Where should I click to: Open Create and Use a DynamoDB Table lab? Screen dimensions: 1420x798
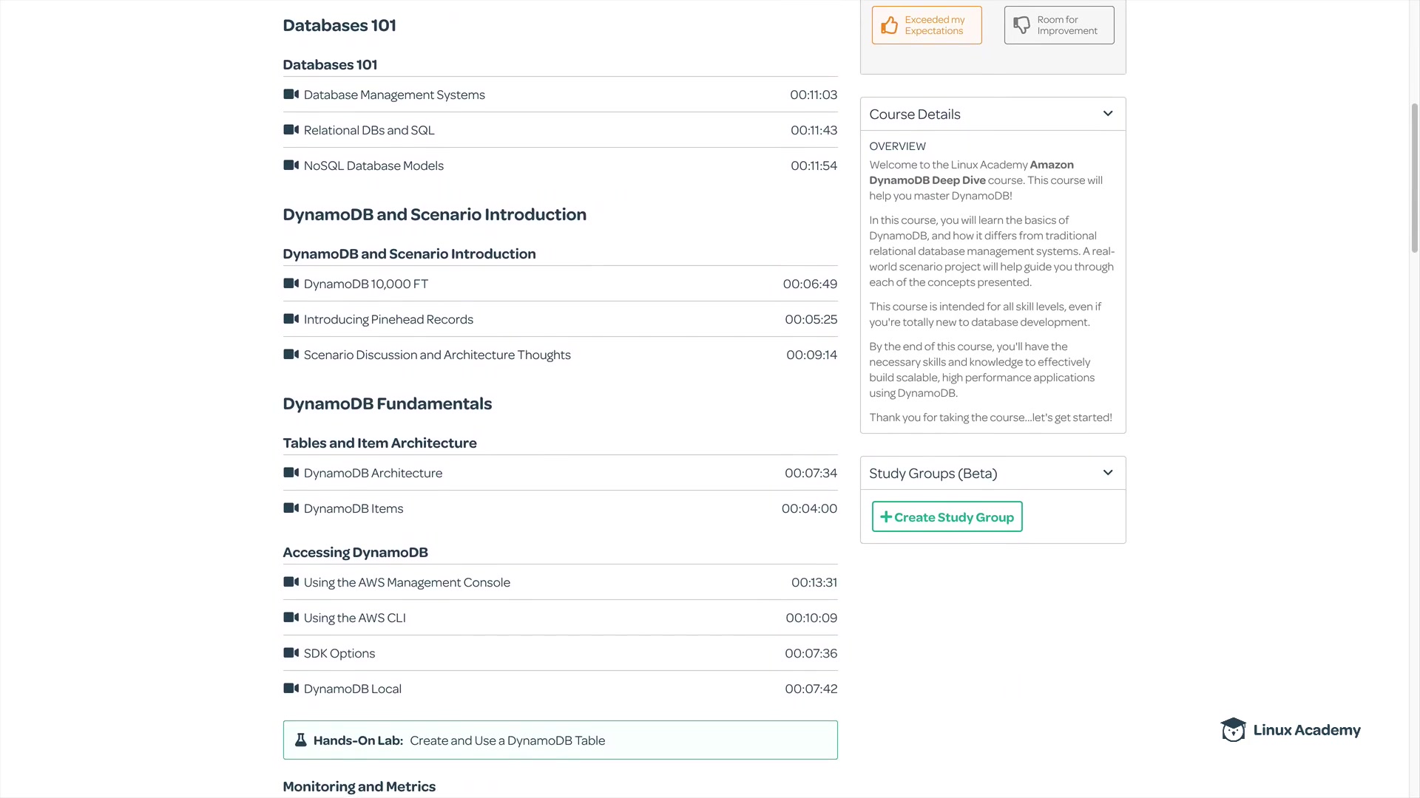[507, 740]
